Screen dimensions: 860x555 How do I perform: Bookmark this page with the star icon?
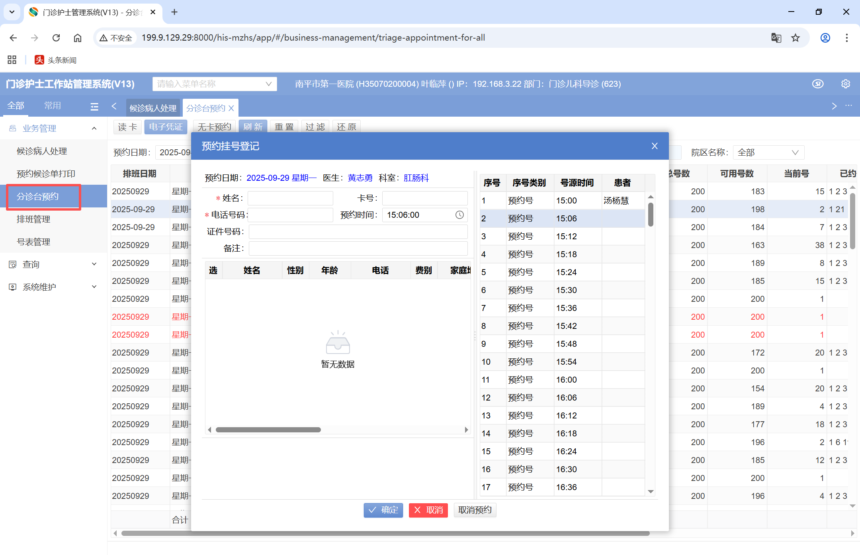coord(795,38)
